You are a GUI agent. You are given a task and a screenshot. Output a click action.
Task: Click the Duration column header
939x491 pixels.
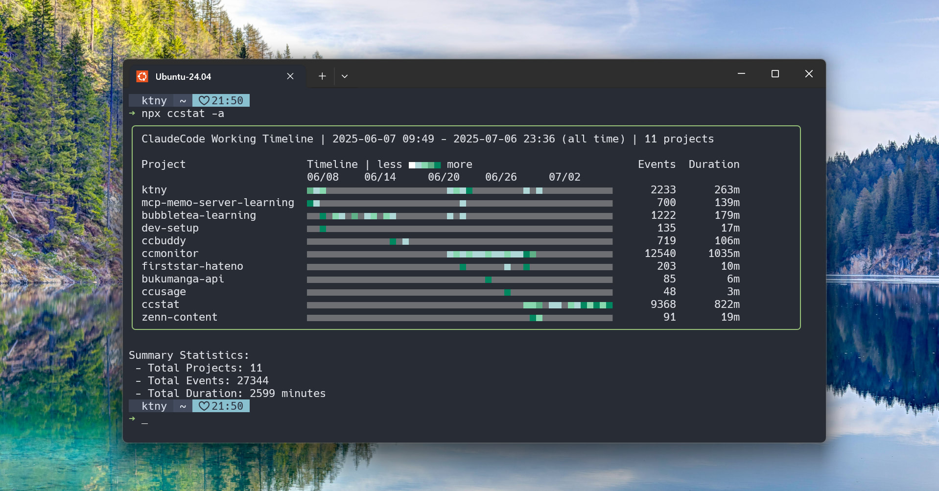[714, 164]
